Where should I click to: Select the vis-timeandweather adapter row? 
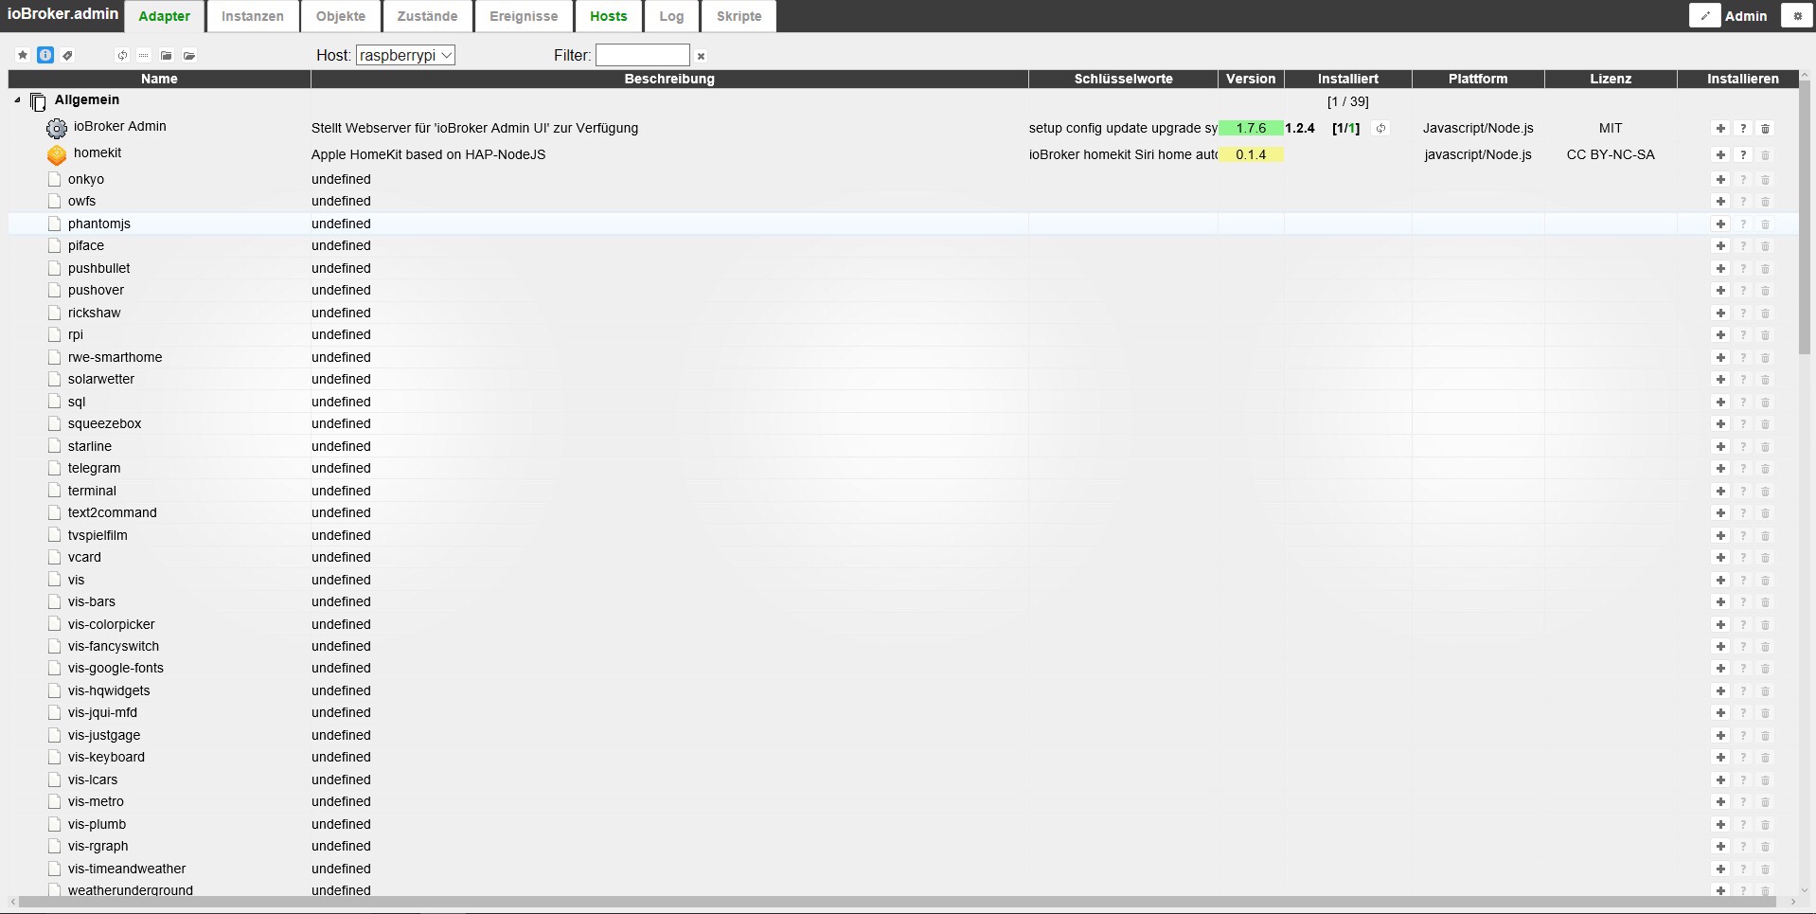pyautogui.click(x=903, y=869)
